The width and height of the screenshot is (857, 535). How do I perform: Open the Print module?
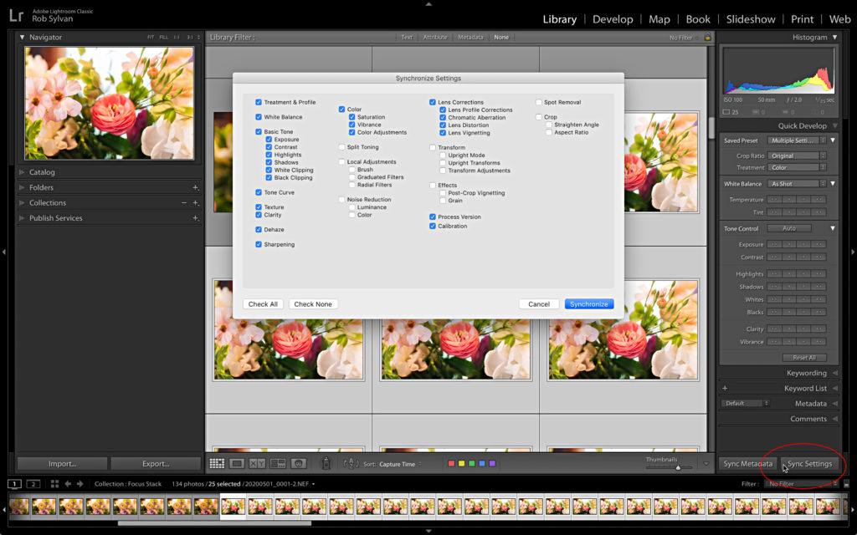pos(802,19)
